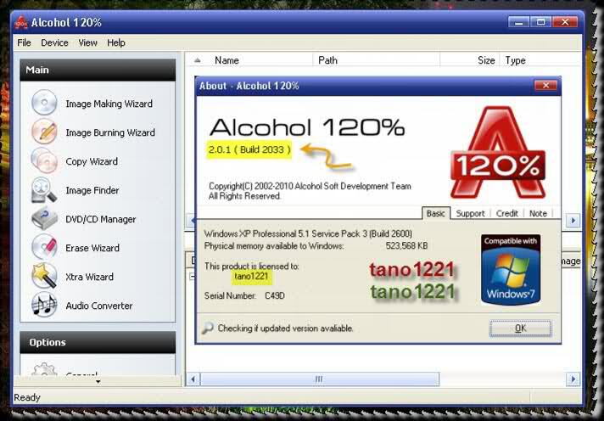Click the Image Making Wizard disc icon
The width and height of the screenshot is (604, 421).
pyautogui.click(x=44, y=103)
